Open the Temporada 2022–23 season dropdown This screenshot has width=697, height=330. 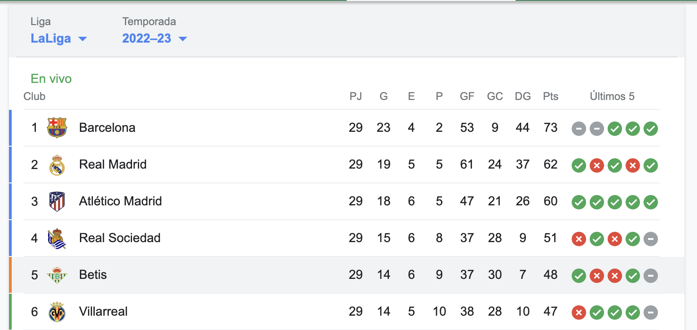coord(154,39)
